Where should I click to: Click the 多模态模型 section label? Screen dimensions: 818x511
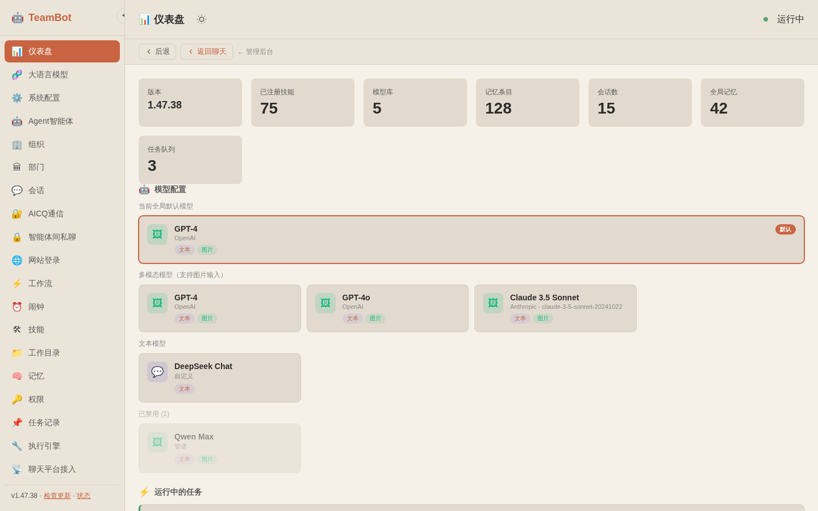click(183, 275)
